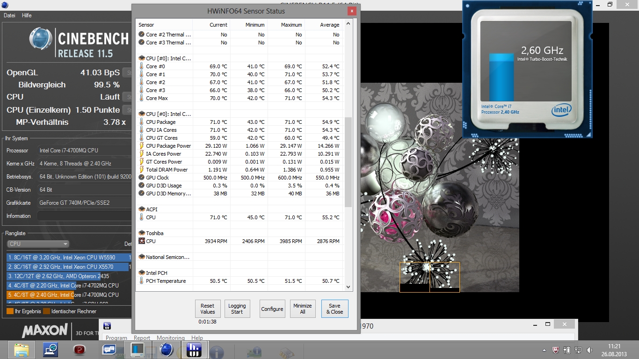Click the Minimum column header

248,25
